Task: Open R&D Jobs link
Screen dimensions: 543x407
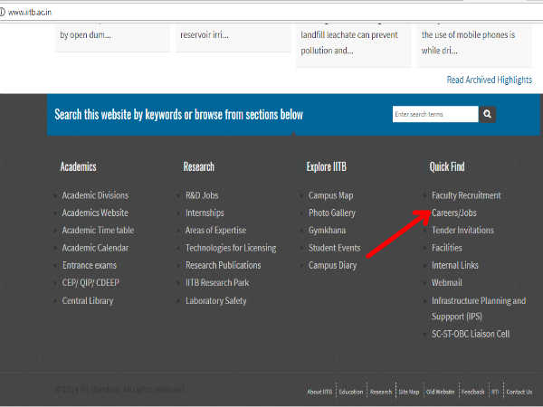Action: 202,195
